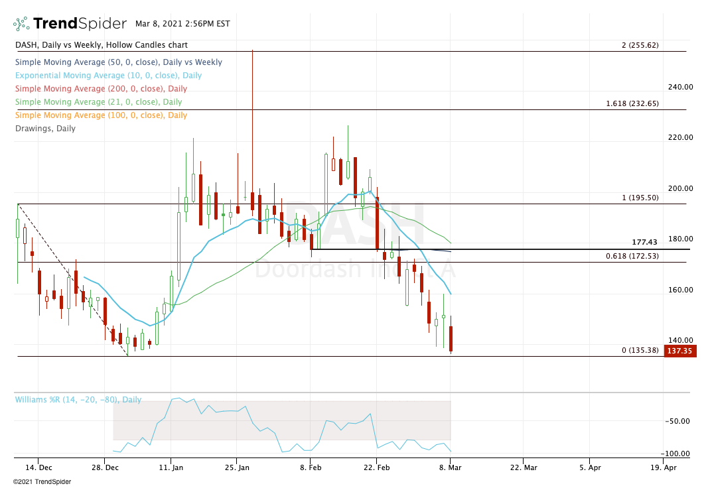
Task: Click the '8. Mar' date axis label
Action: pyautogui.click(x=450, y=467)
